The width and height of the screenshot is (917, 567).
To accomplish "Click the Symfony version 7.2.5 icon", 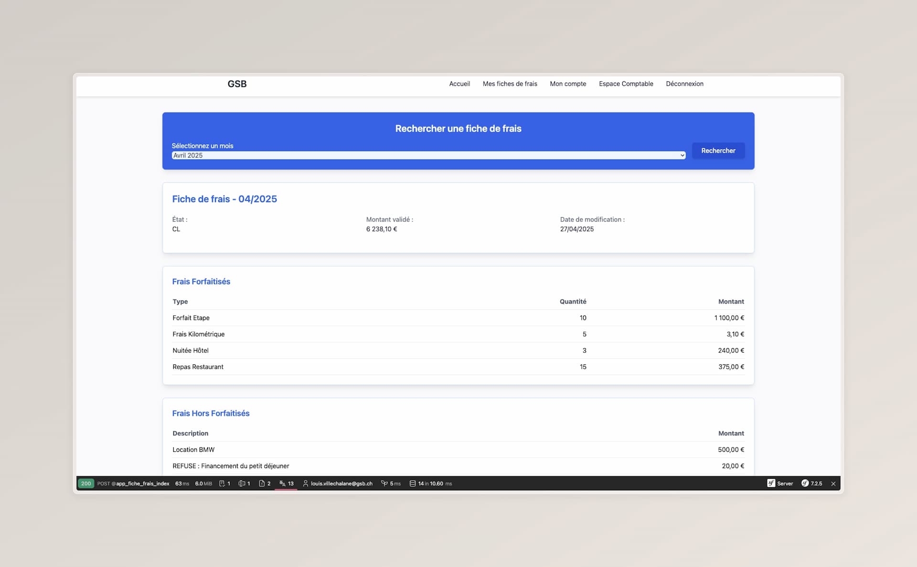I will pos(805,483).
